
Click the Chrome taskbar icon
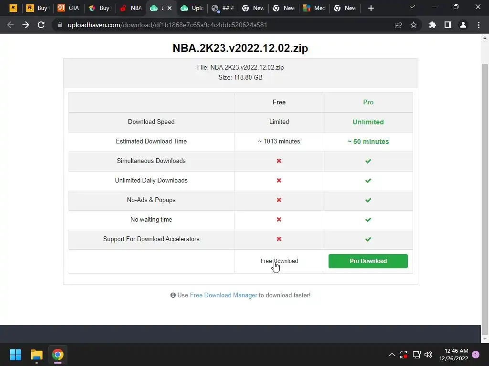pos(58,355)
